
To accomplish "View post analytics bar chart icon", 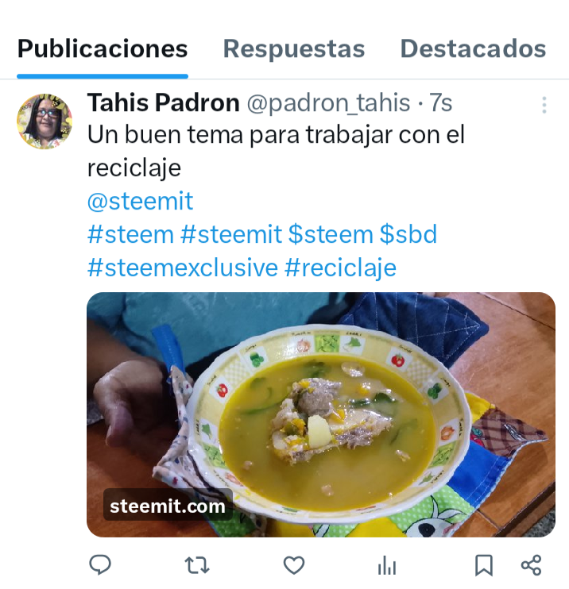I will 387,566.
